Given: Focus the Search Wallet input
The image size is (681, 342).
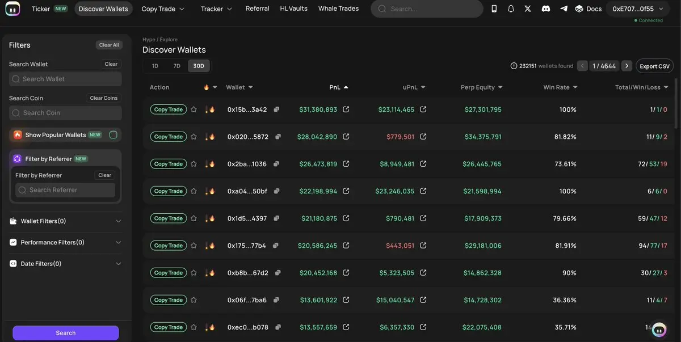Looking at the screenshot, I should pos(65,79).
